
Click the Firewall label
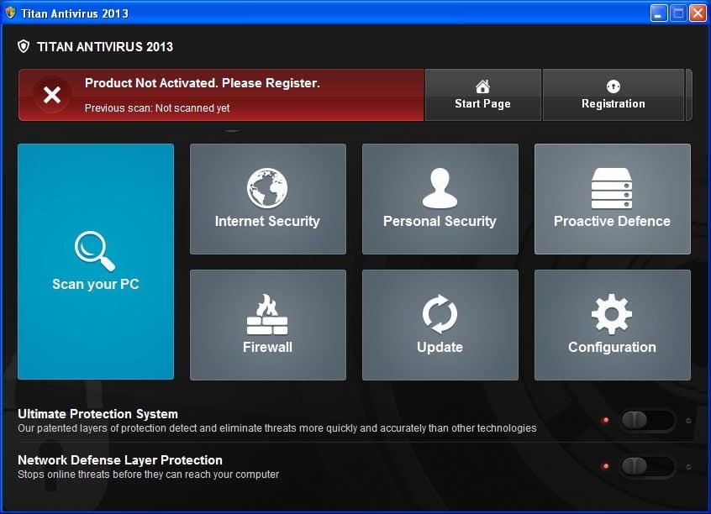(267, 347)
